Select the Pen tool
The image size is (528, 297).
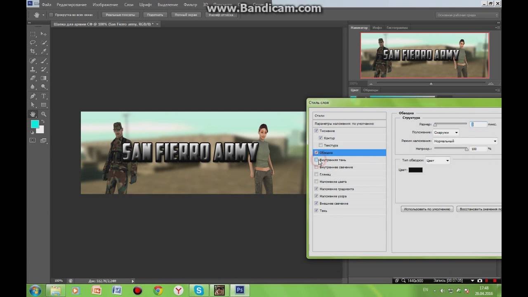[33, 96]
